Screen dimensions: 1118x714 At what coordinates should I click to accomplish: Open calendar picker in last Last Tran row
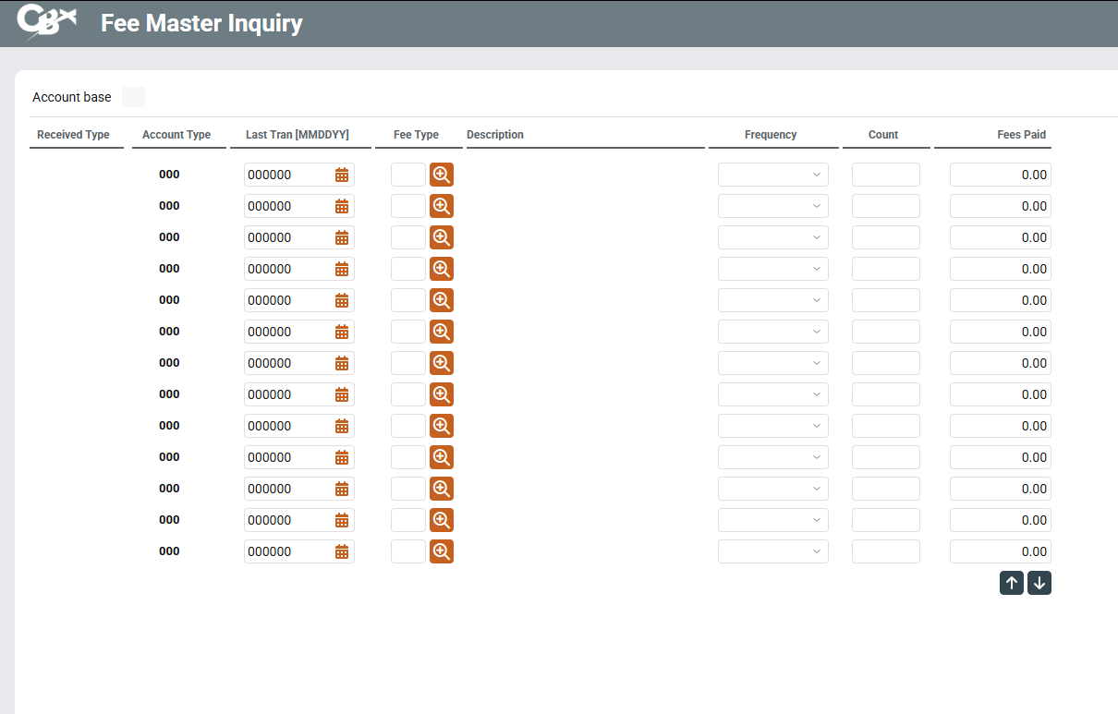(x=342, y=551)
